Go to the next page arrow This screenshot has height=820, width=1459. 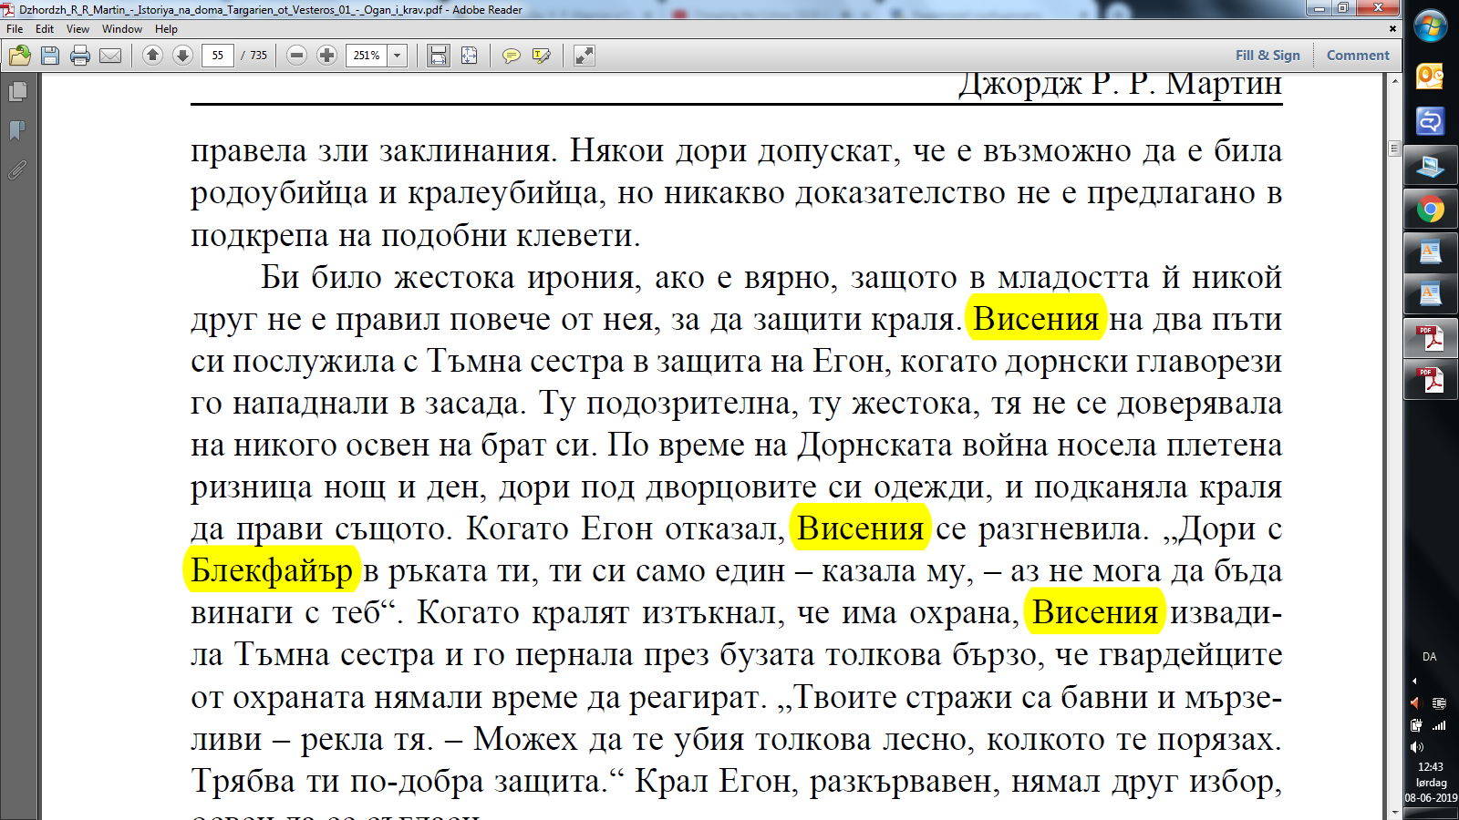182,56
